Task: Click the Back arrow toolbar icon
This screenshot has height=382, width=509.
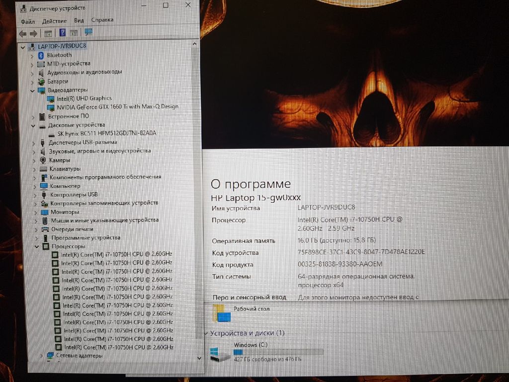Action: click(23, 33)
